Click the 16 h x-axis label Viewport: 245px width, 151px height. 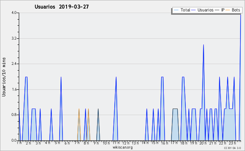pos(165,143)
